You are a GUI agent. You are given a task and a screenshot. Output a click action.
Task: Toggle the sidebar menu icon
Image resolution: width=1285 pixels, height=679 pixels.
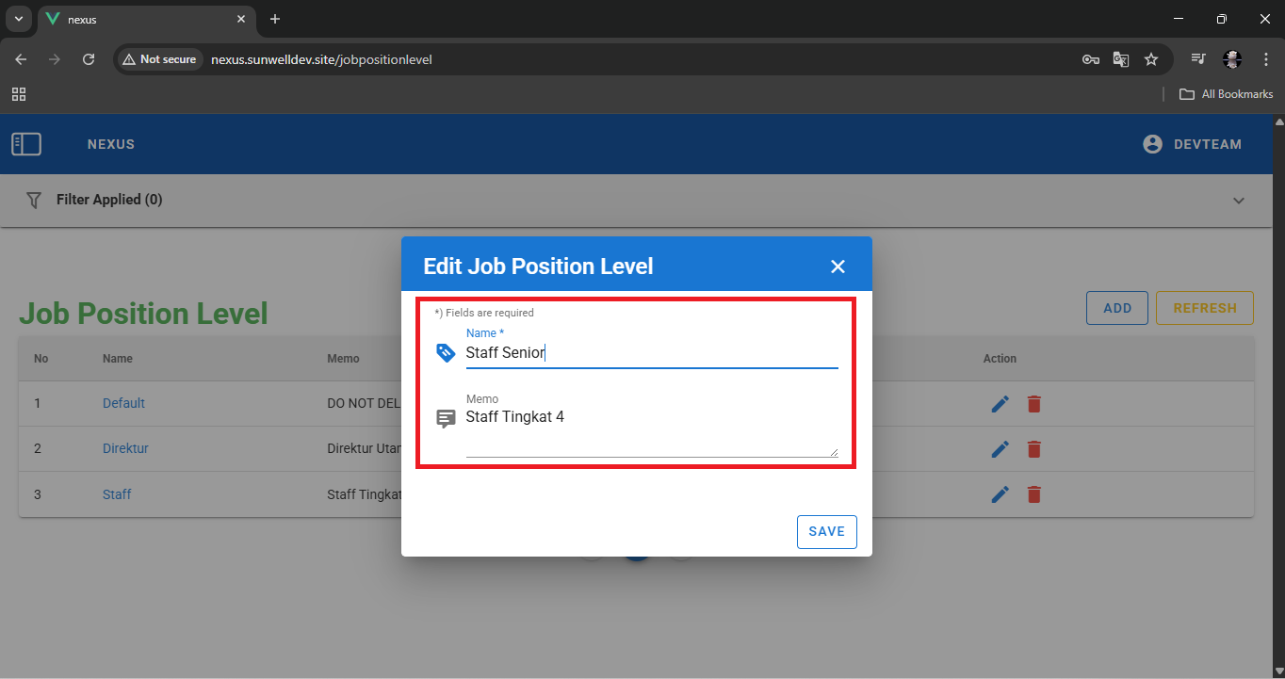26,144
